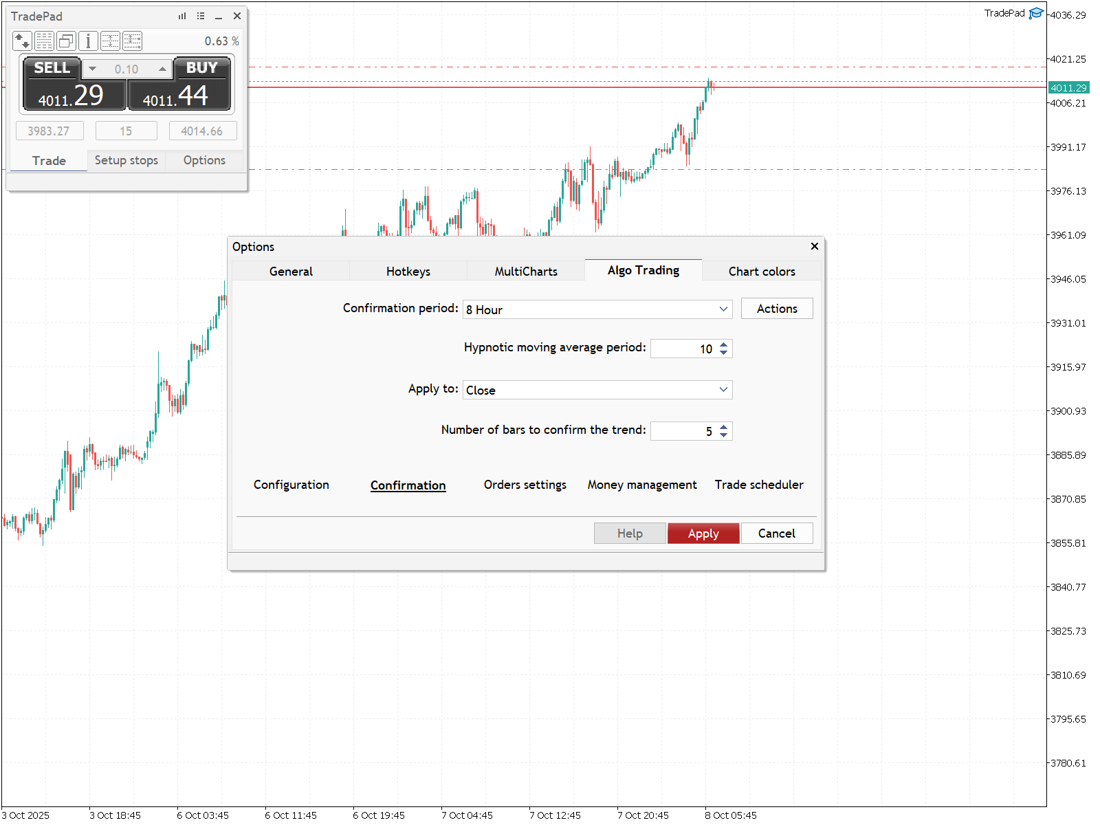Screen dimensions: 1100x825
Task: Switch to the Setup stops tab
Action: click(126, 160)
